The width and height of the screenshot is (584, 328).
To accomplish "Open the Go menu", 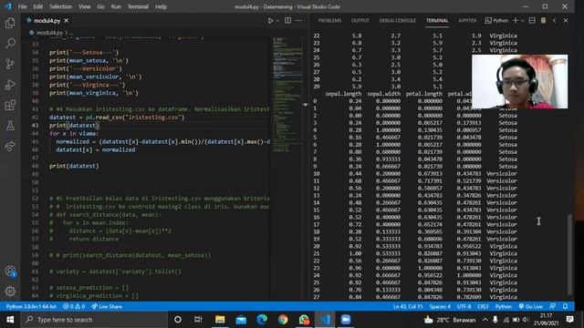I will 100,6.
